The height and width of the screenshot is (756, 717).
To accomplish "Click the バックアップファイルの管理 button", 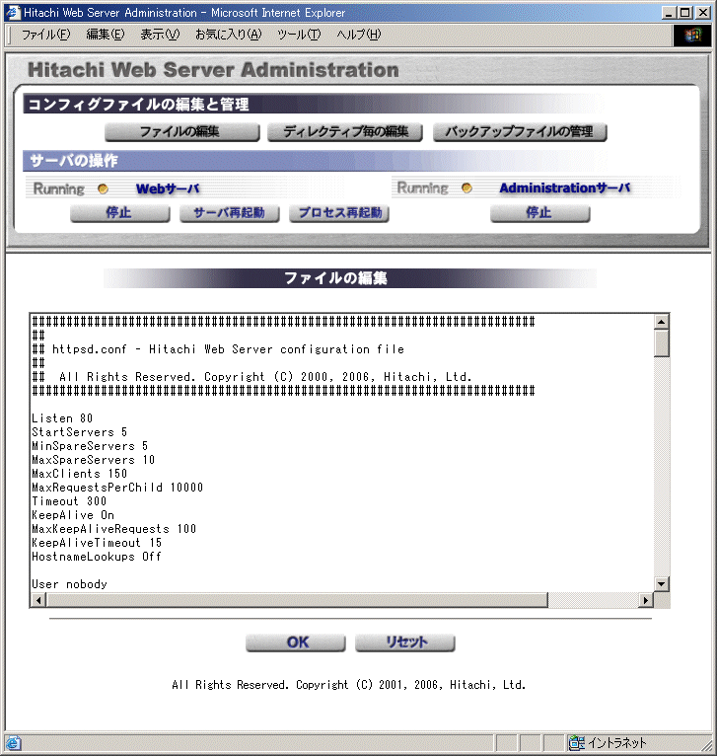I will click(x=520, y=132).
